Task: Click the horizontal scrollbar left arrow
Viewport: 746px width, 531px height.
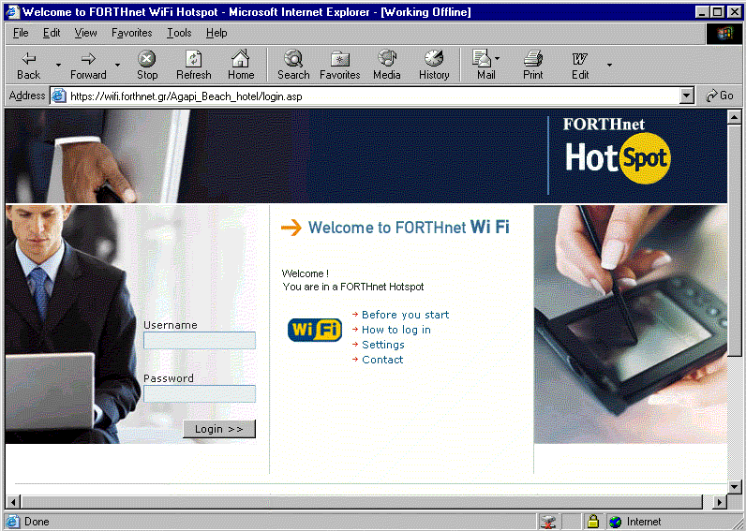Action: click(x=13, y=502)
